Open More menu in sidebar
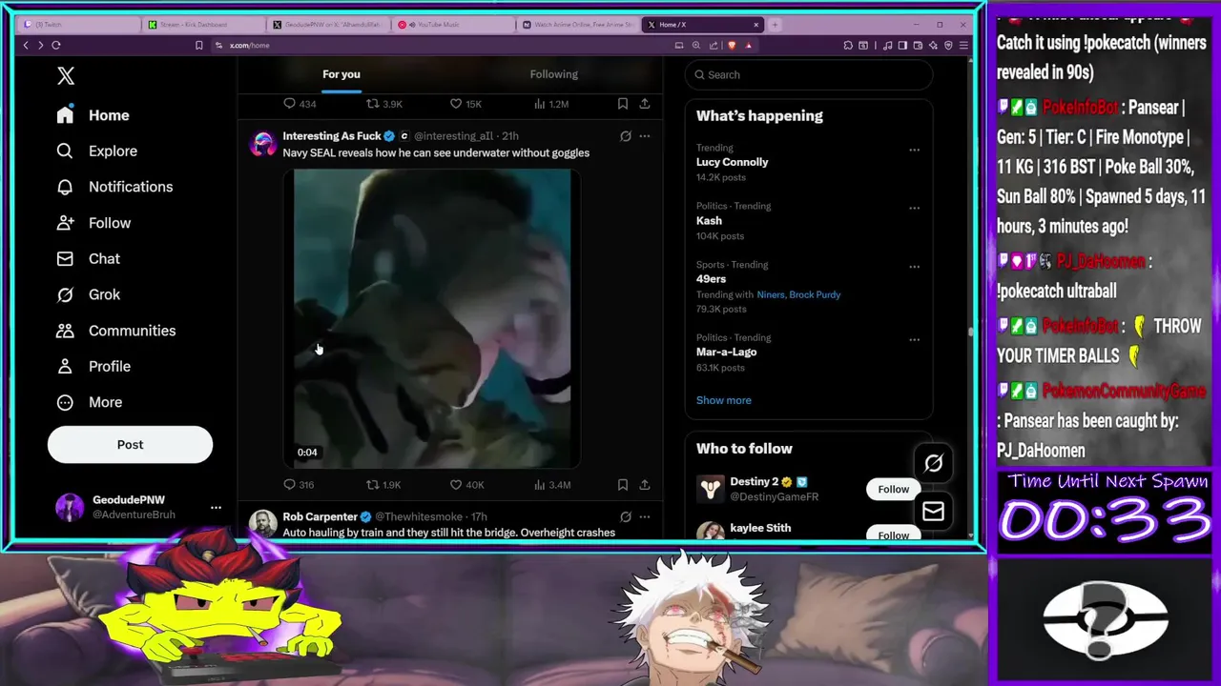This screenshot has width=1221, height=686. click(90, 402)
